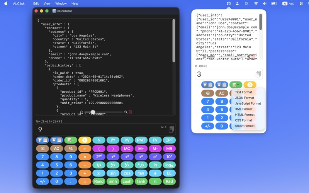Click the orange equals key

tap(85, 181)
